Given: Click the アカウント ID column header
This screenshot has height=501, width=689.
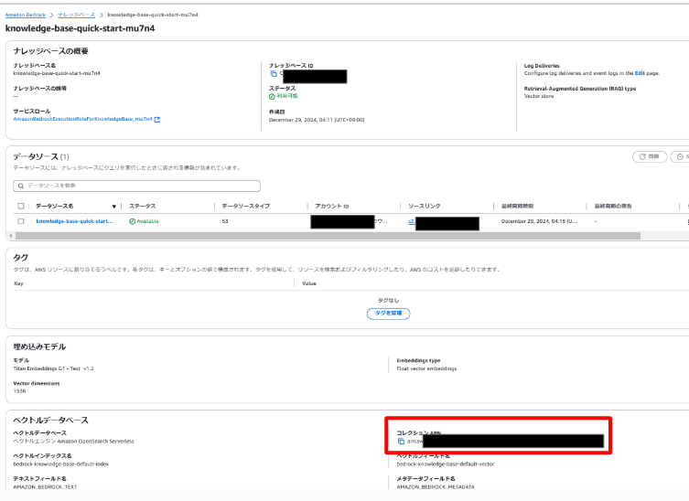Looking at the screenshot, I should click(332, 206).
